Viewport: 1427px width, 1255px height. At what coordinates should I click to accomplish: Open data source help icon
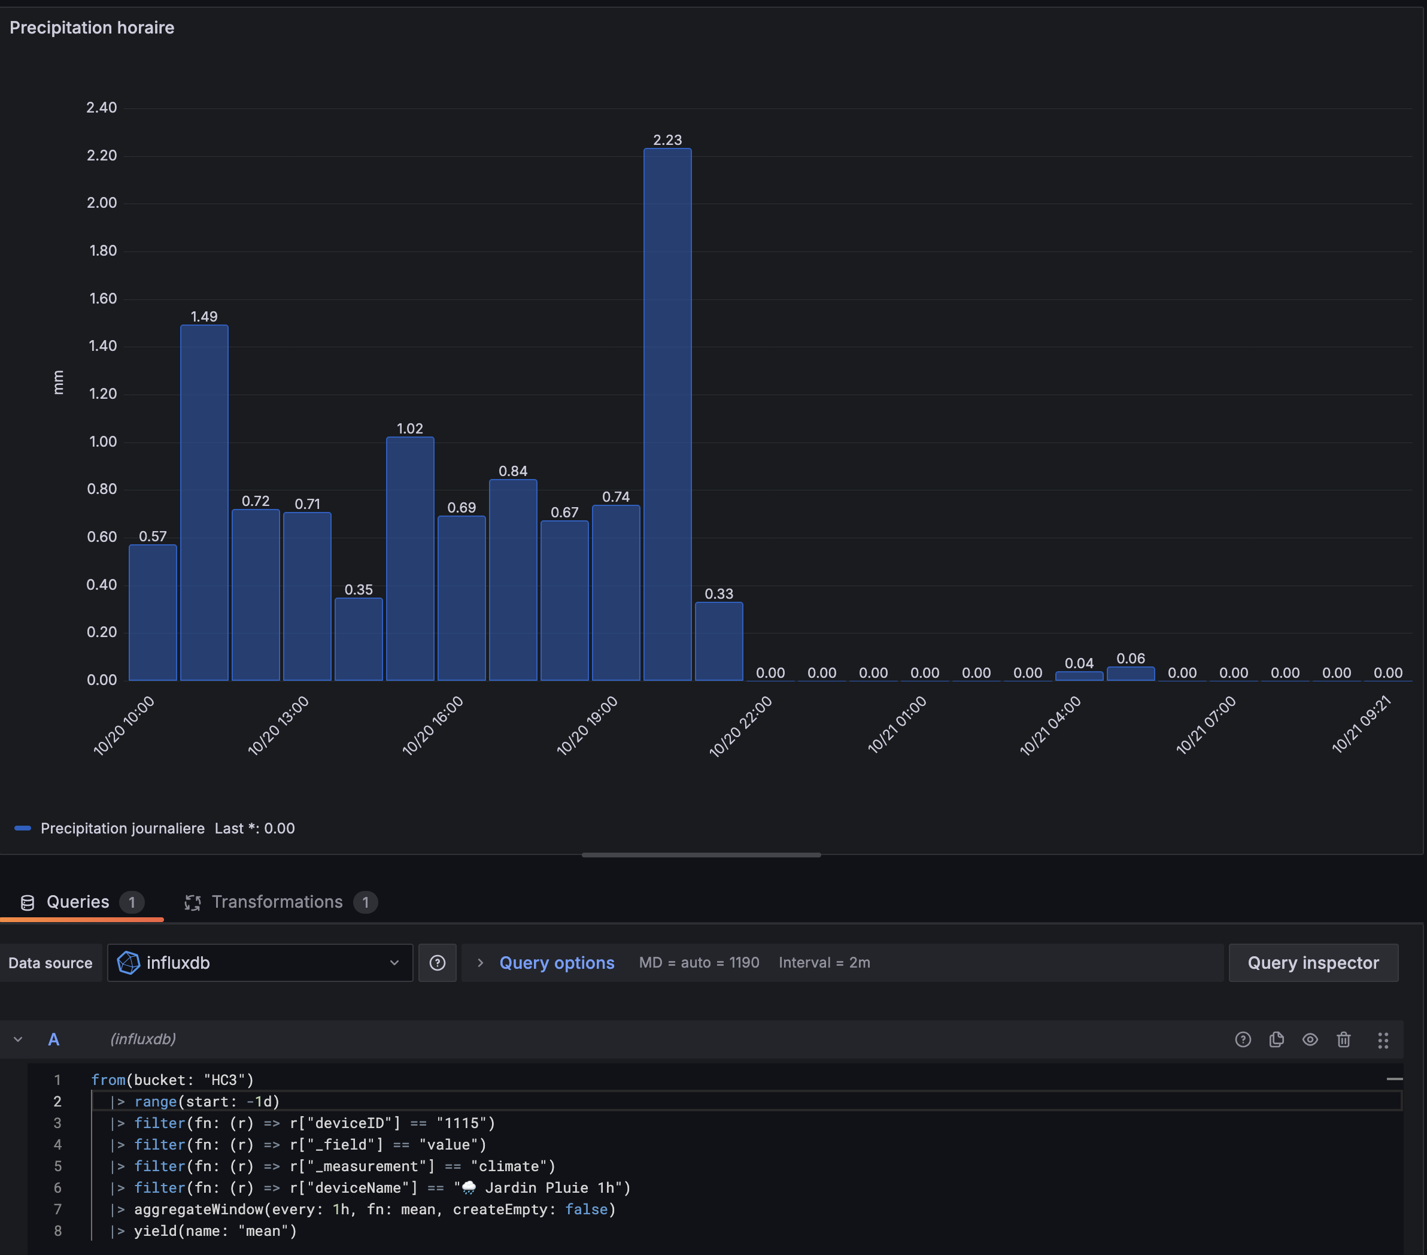click(437, 963)
